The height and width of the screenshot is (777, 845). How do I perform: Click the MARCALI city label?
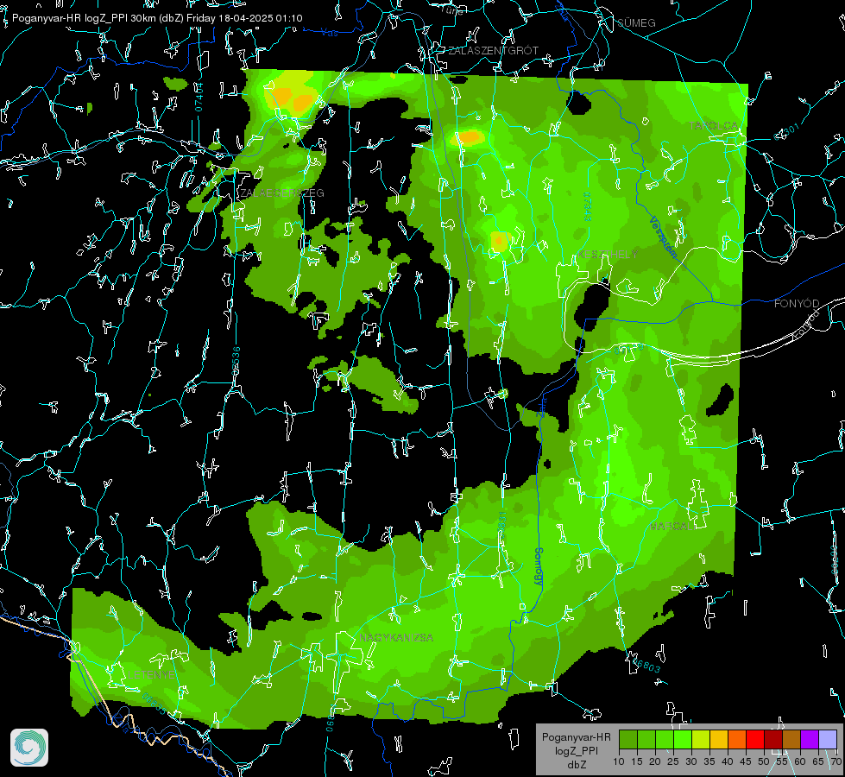[672, 527]
